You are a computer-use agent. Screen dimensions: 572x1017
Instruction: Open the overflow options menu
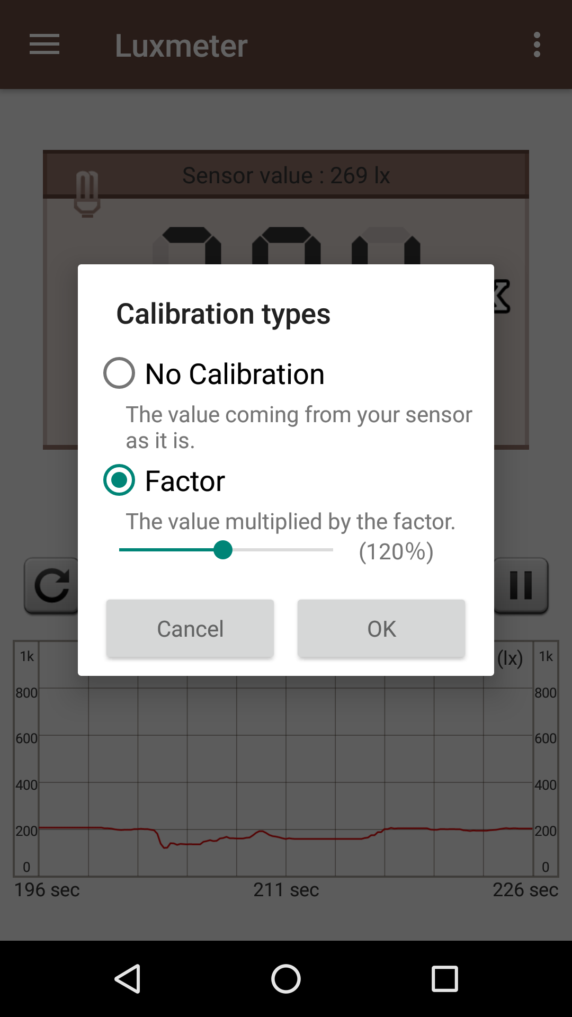pos(537,46)
